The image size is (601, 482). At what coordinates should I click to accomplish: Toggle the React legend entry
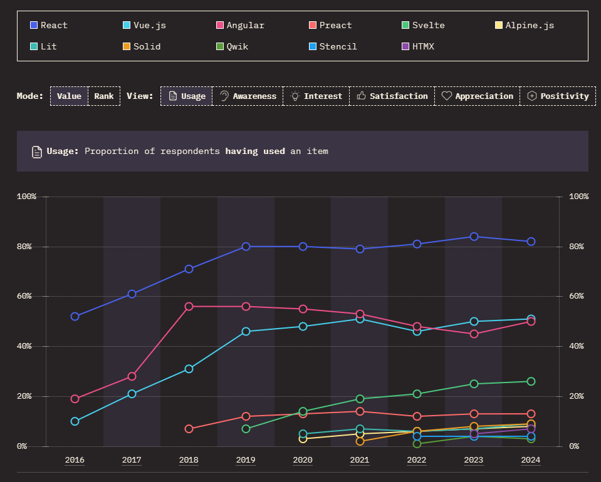pyautogui.click(x=49, y=26)
